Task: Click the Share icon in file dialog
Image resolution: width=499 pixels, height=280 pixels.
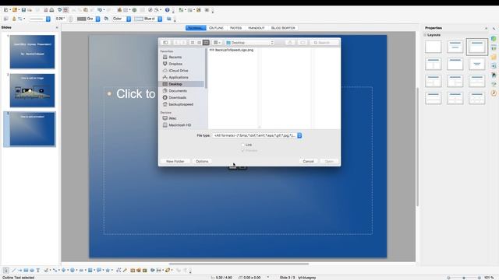Action: tap(289, 43)
